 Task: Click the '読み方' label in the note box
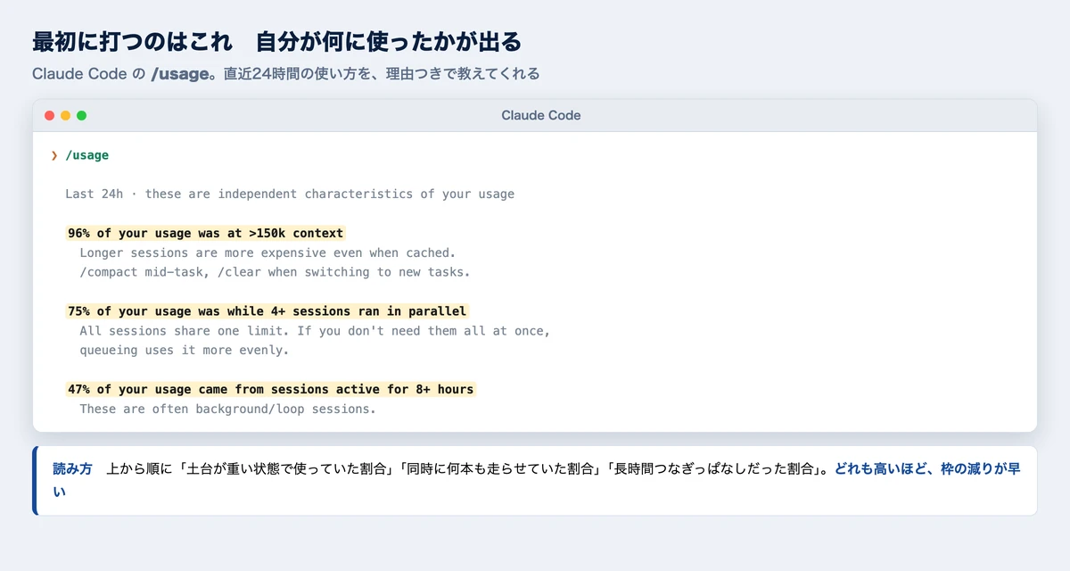(x=72, y=468)
